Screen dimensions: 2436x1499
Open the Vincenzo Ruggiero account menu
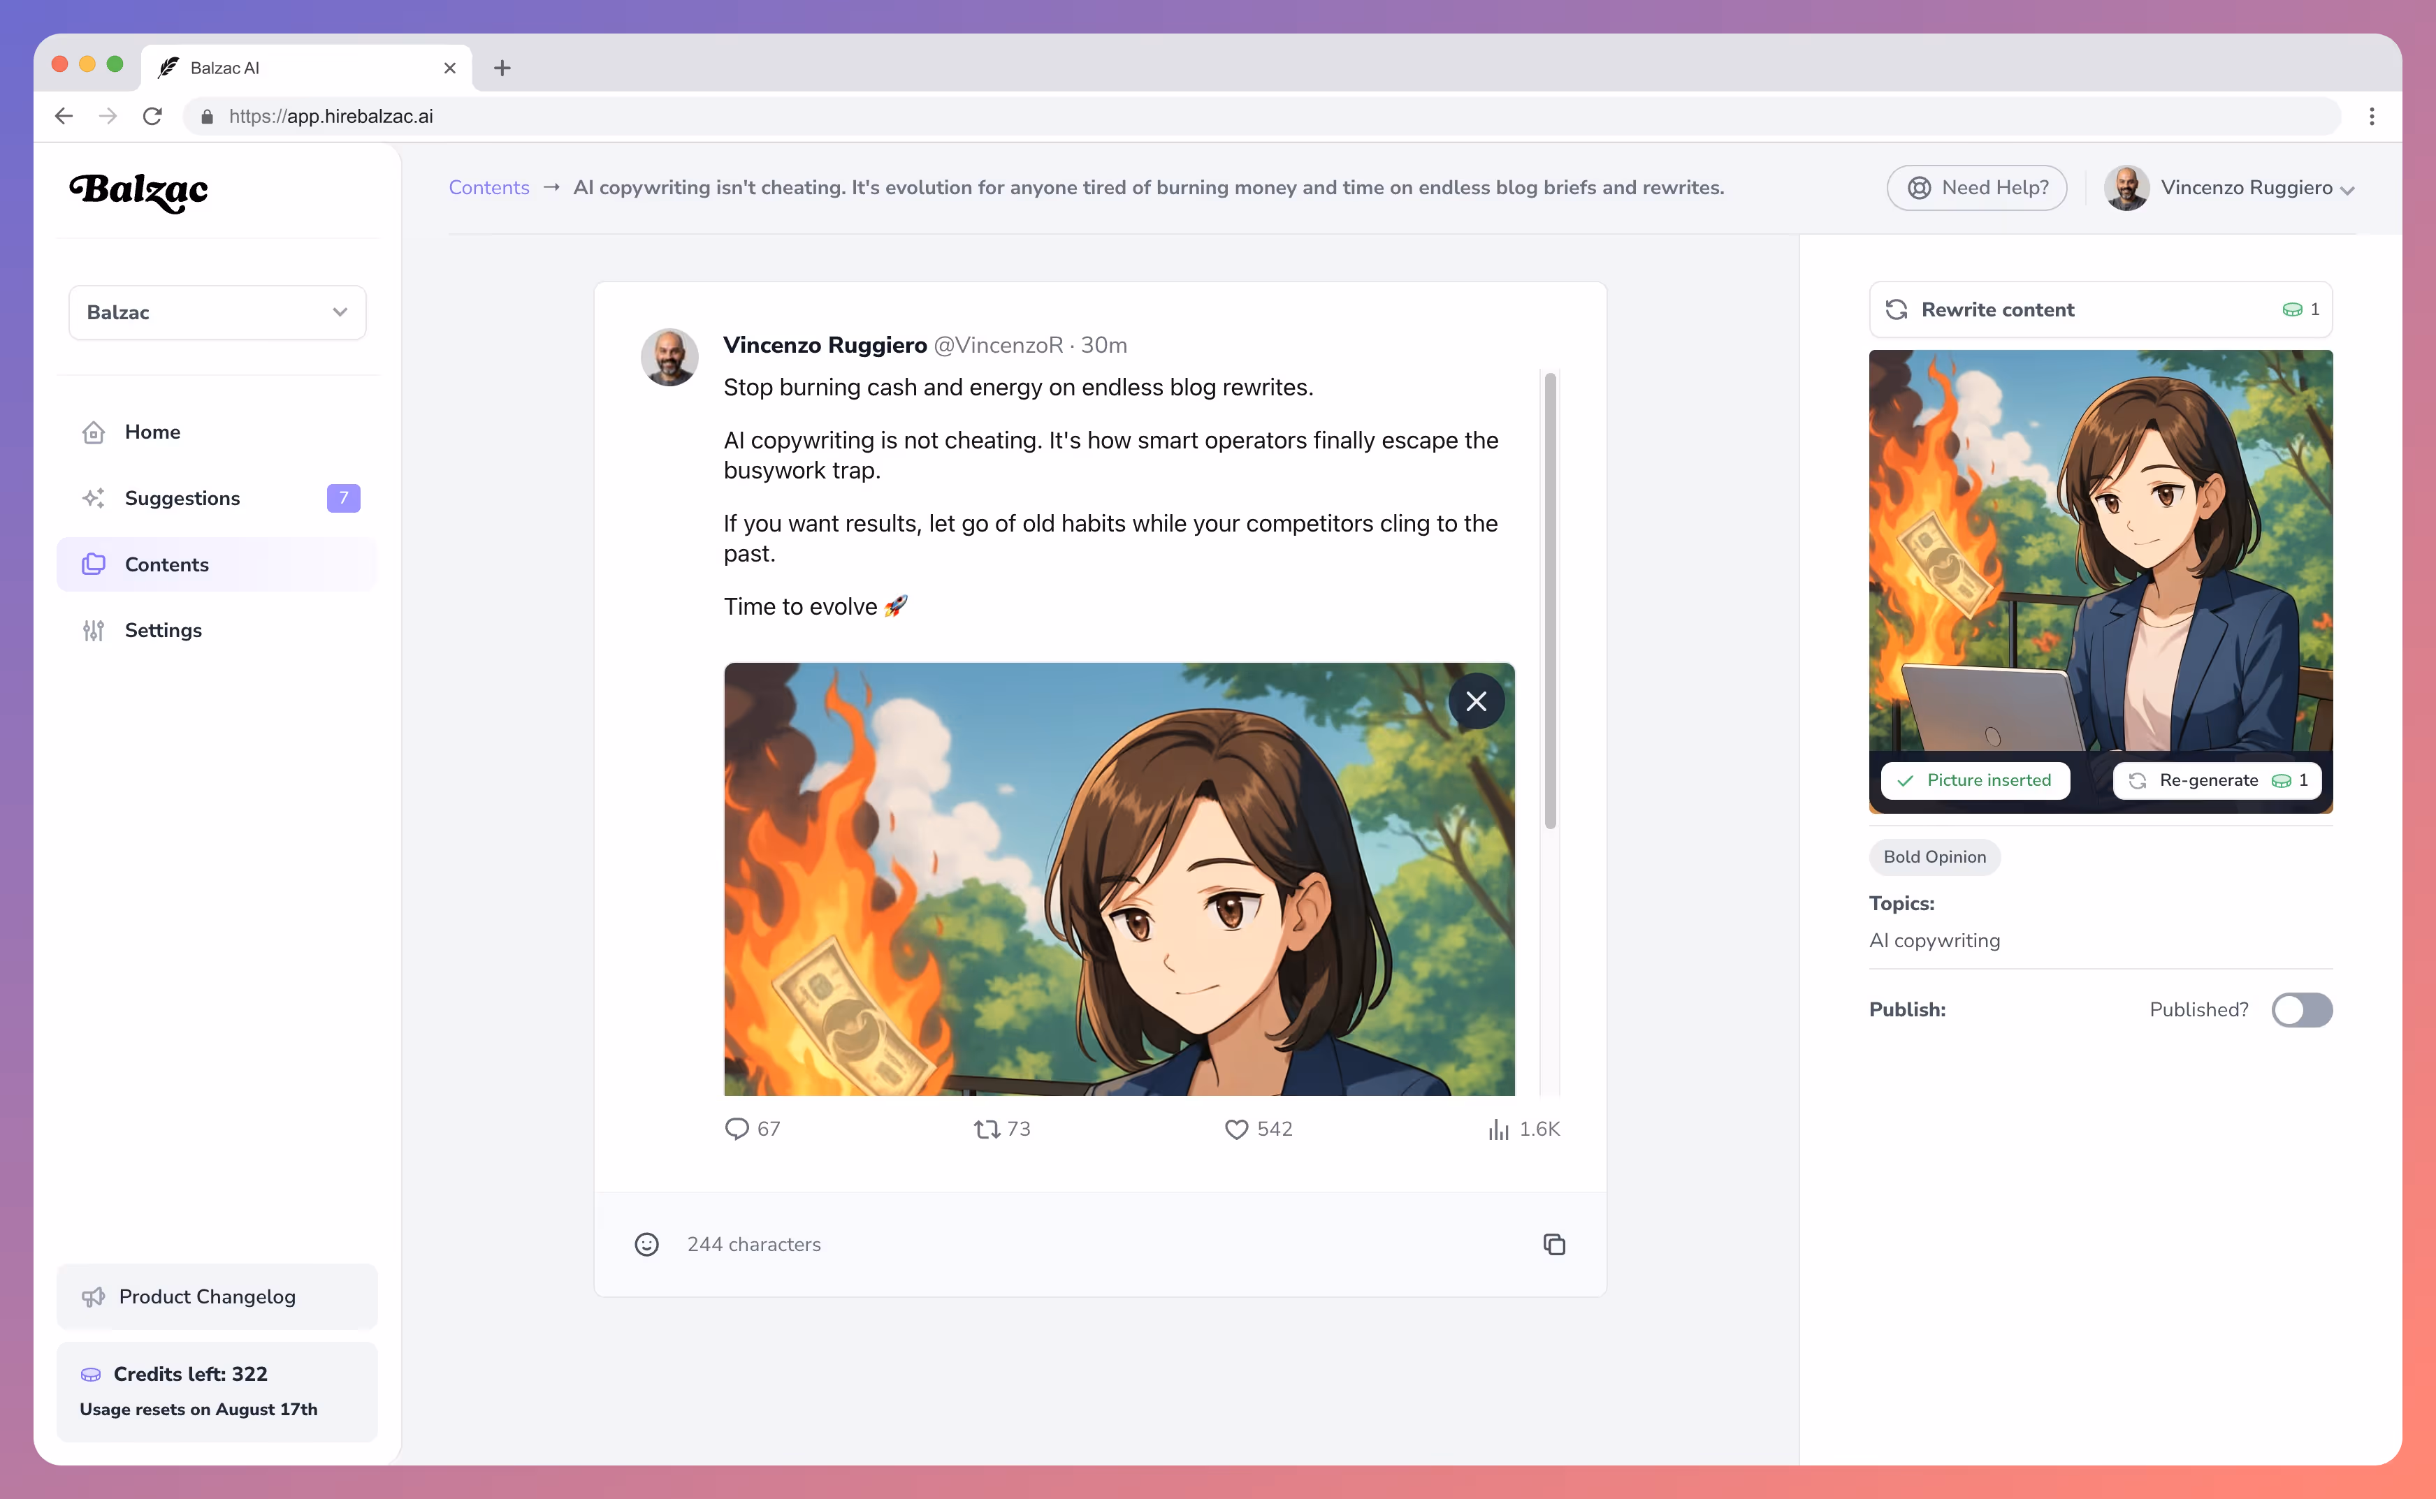(x=2228, y=187)
